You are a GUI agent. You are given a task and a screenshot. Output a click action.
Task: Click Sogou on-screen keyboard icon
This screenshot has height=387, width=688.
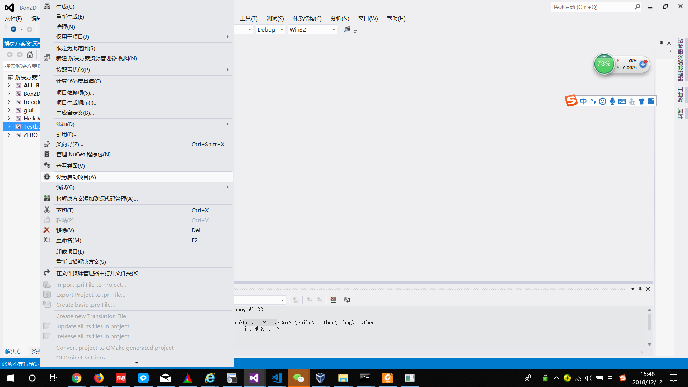coord(622,101)
